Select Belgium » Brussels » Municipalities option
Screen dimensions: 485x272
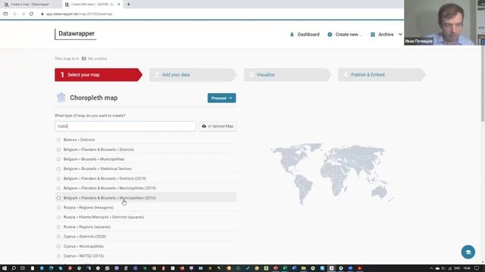58,159
